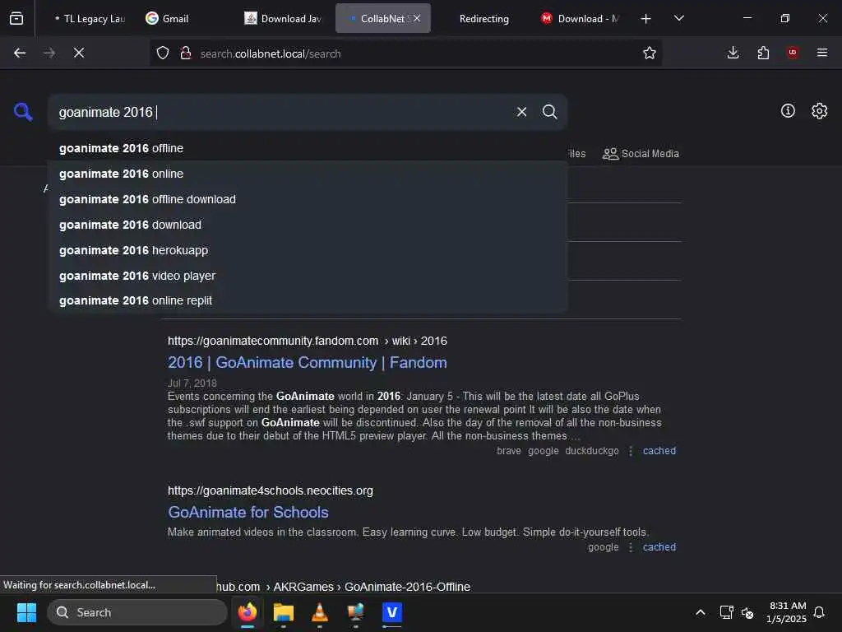Open a new browser tab
842x632 pixels.
pyautogui.click(x=645, y=19)
